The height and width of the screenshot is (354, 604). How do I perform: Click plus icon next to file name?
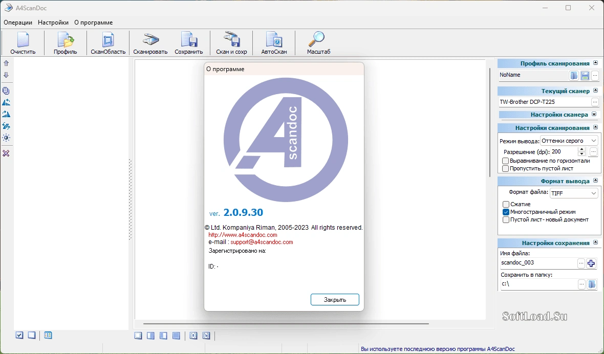[591, 263]
